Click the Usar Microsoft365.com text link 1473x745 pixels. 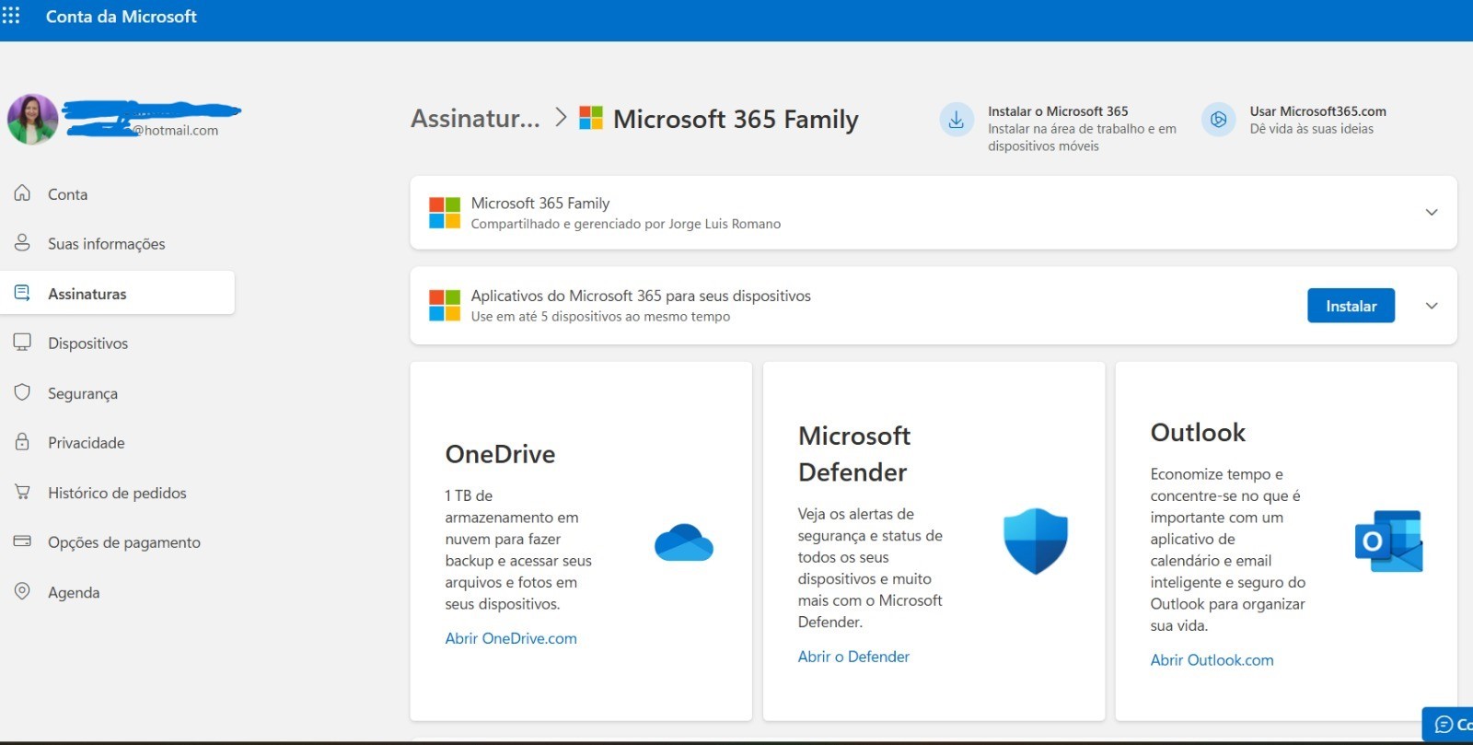[1317, 111]
